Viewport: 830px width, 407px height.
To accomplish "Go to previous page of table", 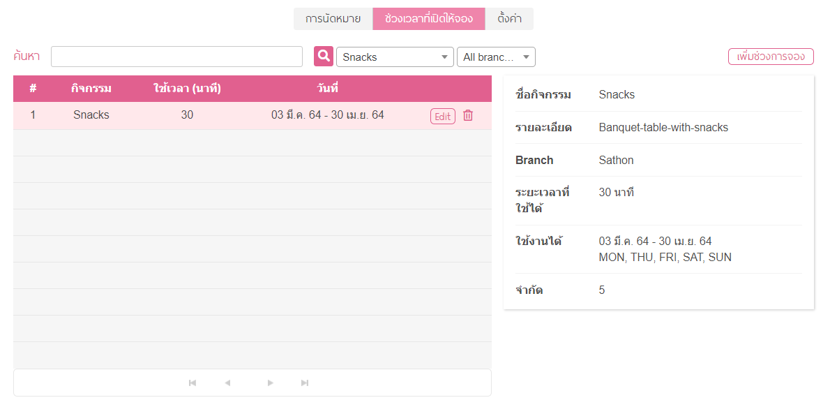I will pos(227,383).
